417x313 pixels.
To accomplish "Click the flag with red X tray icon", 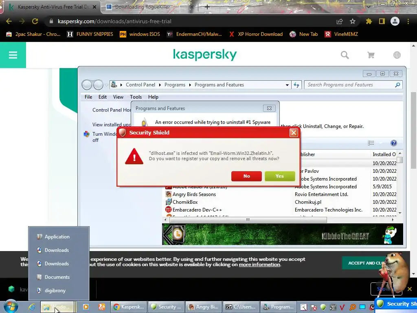I will click(314, 307).
